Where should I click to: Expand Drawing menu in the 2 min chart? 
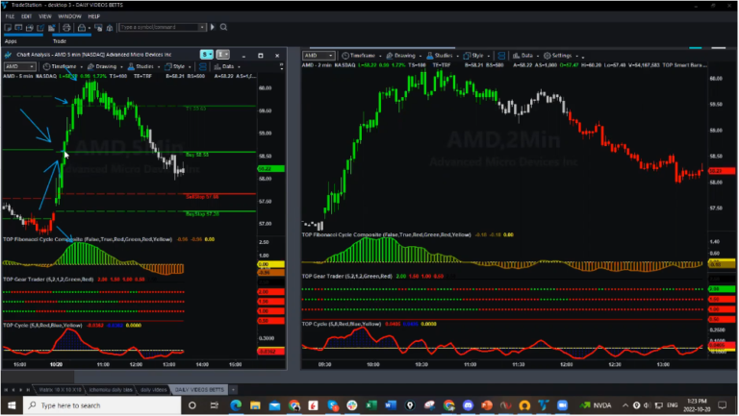(x=404, y=56)
